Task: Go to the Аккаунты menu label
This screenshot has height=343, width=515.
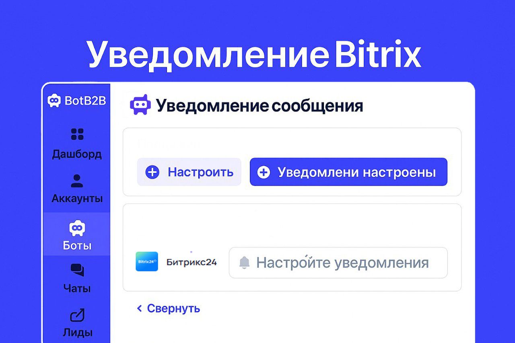Action: pyautogui.click(x=77, y=198)
